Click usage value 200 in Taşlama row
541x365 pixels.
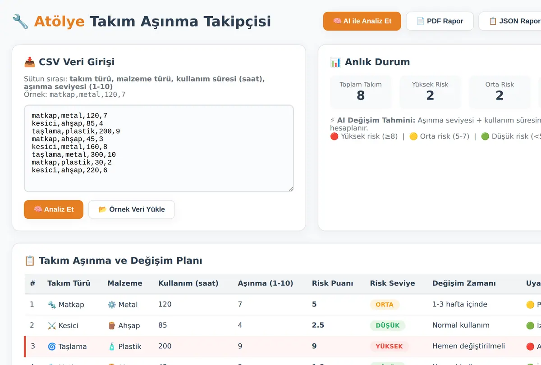coord(165,346)
